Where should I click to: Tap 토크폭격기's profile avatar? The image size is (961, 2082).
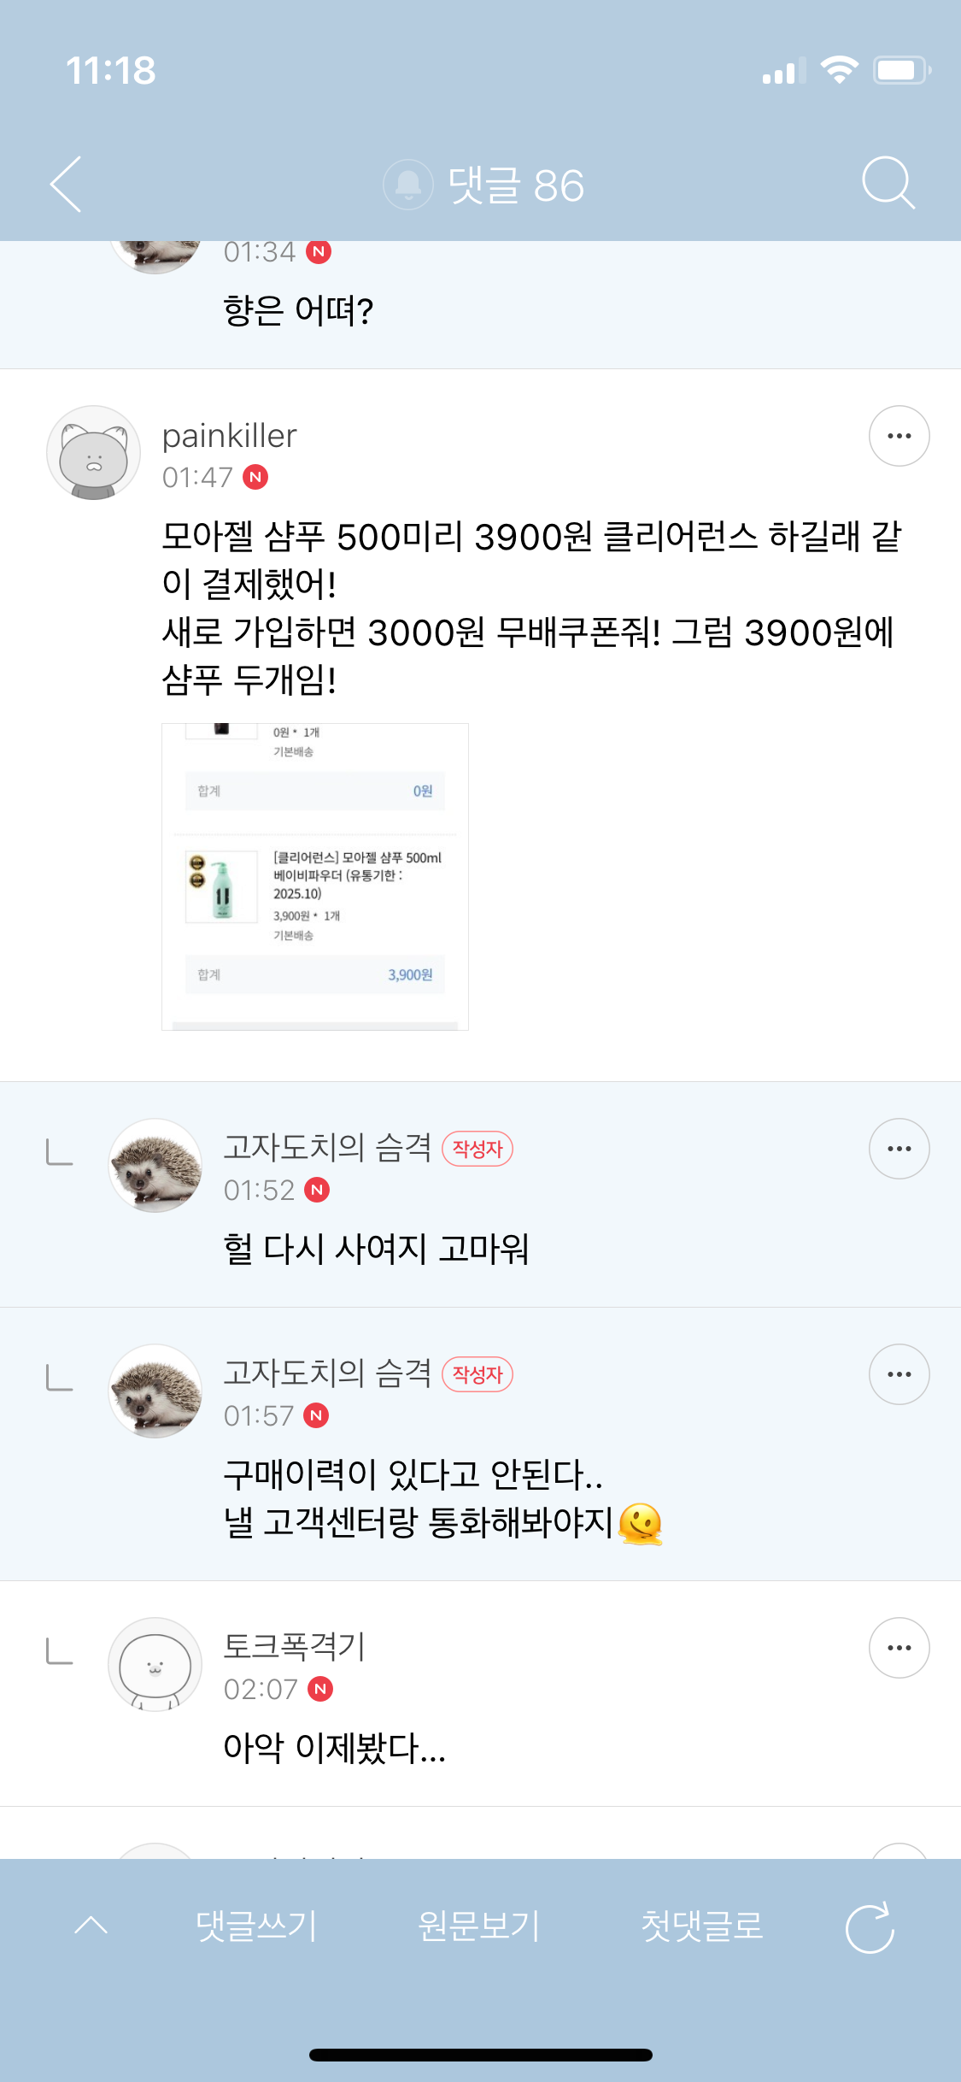pos(155,1665)
